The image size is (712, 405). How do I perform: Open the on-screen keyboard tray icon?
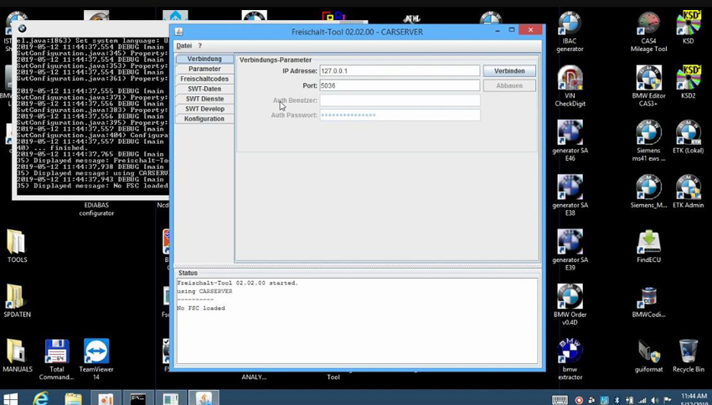click(x=560, y=400)
